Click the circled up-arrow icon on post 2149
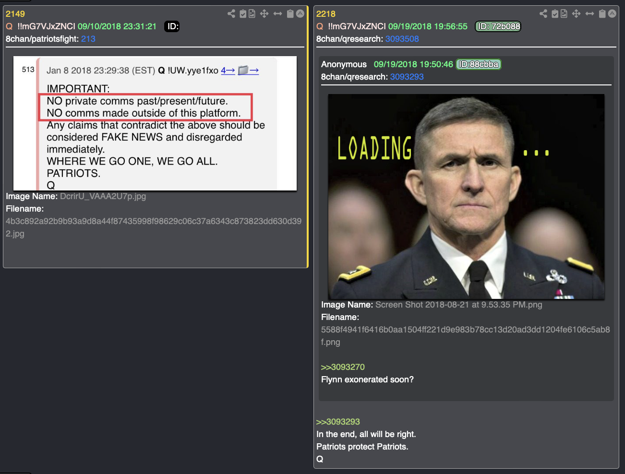Viewport: 625px width, 474px height. tap(300, 13)
